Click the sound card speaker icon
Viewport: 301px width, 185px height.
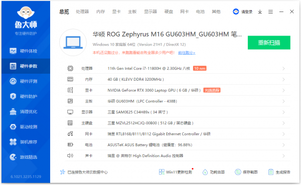coord(70,155)
